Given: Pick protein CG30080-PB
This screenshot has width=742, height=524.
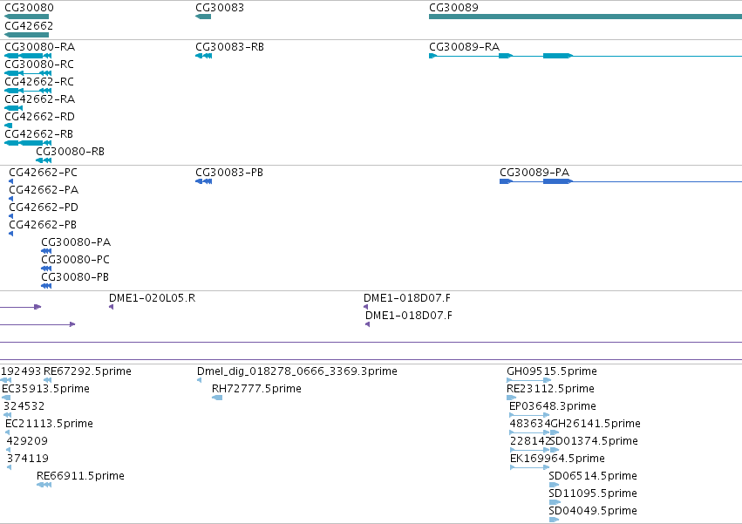Looking at the screenshot, I should coord(75,278).
